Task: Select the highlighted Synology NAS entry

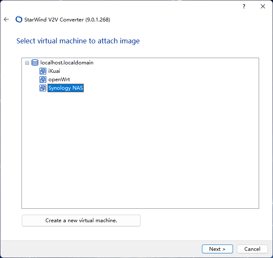Action: [66, 88]
